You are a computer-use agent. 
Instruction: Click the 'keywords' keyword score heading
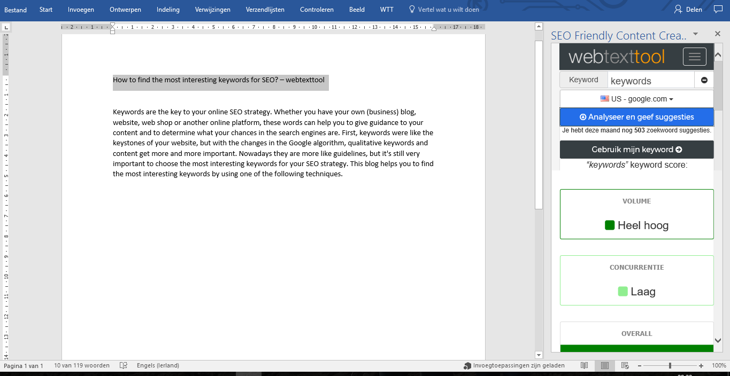636,165
